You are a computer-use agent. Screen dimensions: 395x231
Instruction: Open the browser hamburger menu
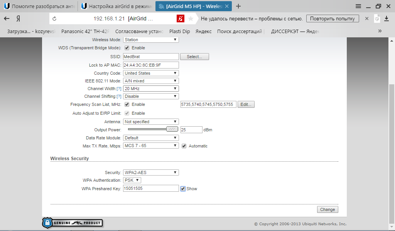[358, 6]
